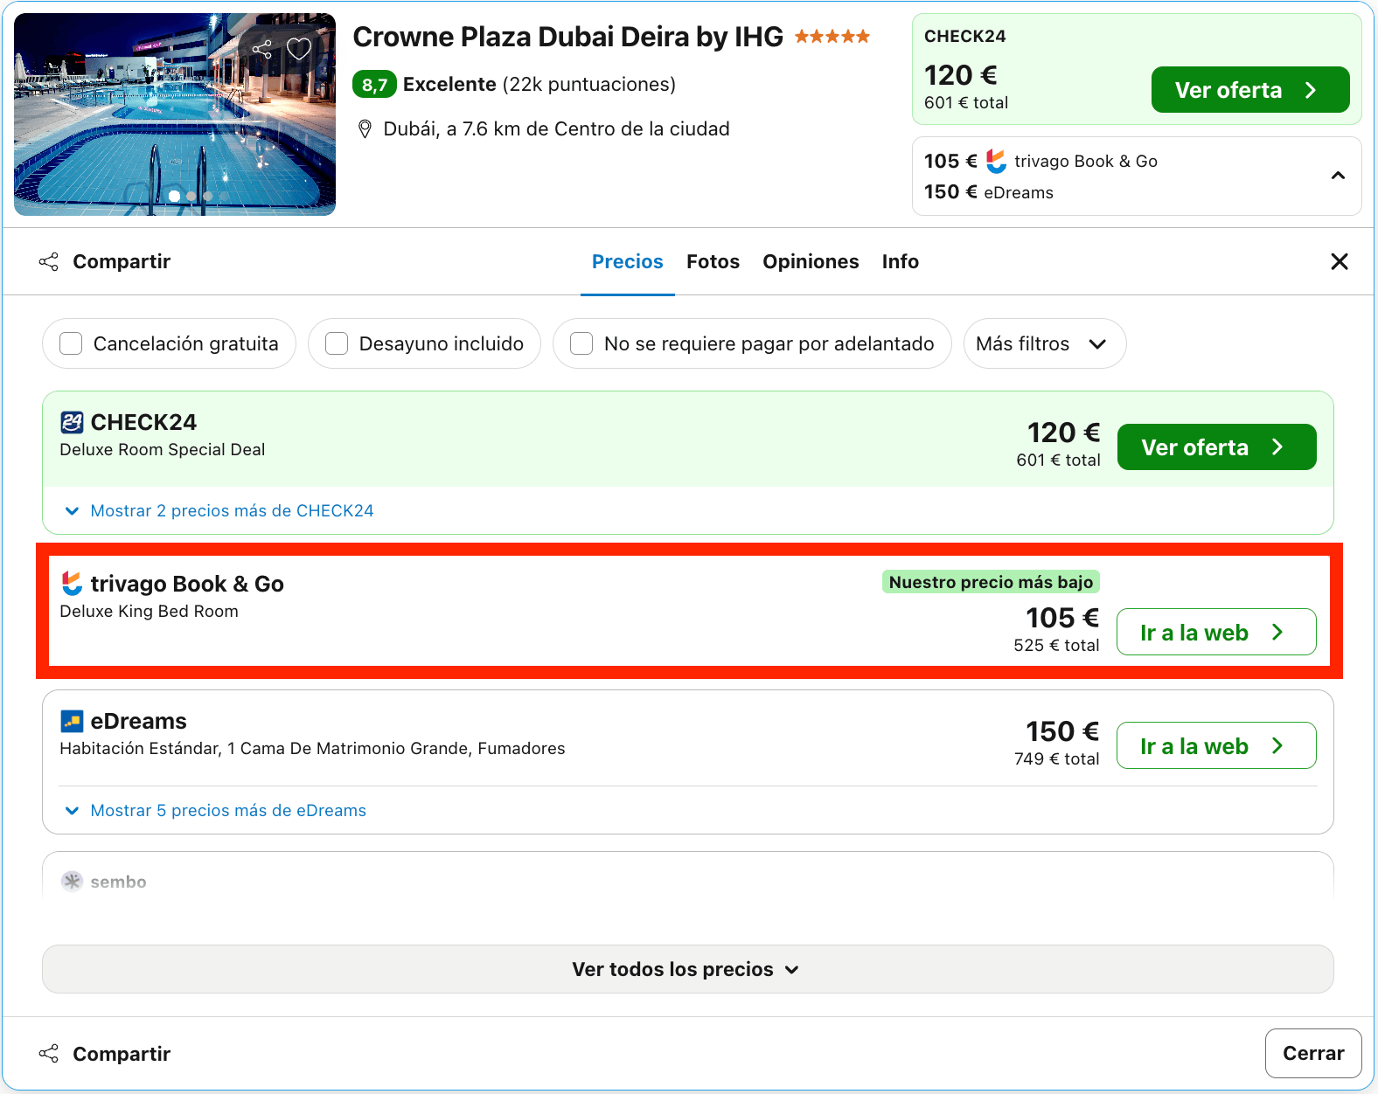The image size is (1378, 1094).
Task: Check No se requiere pagar por adelantado
Action: (x=581, y=343)
